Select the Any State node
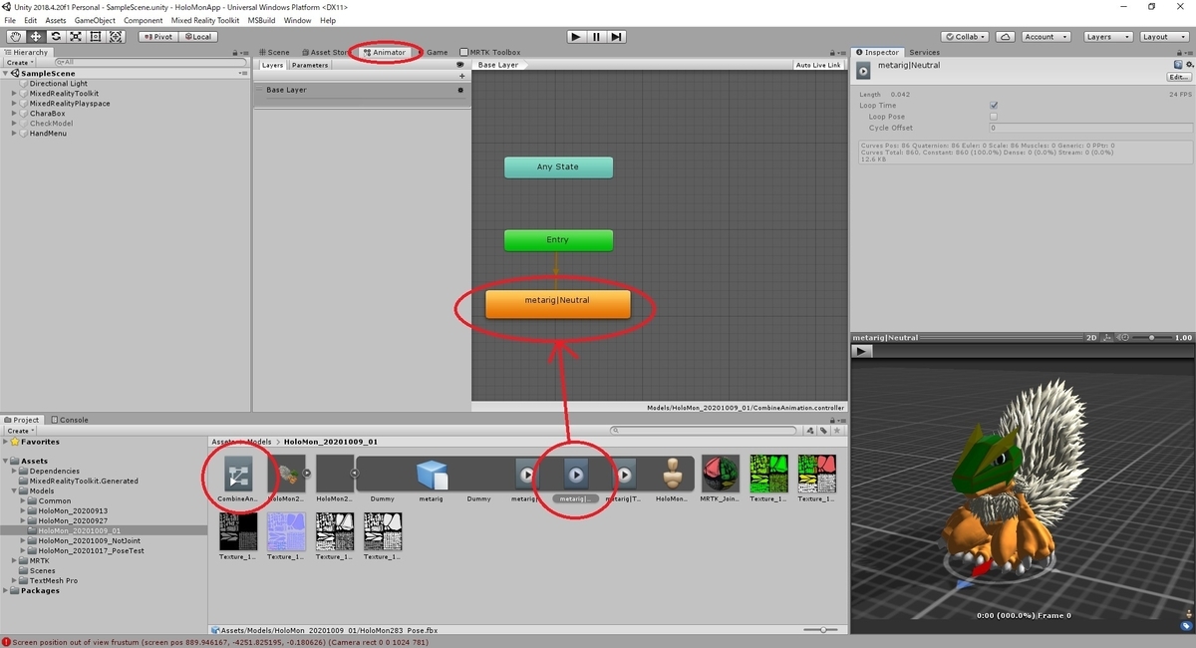 tap(558, 166)
